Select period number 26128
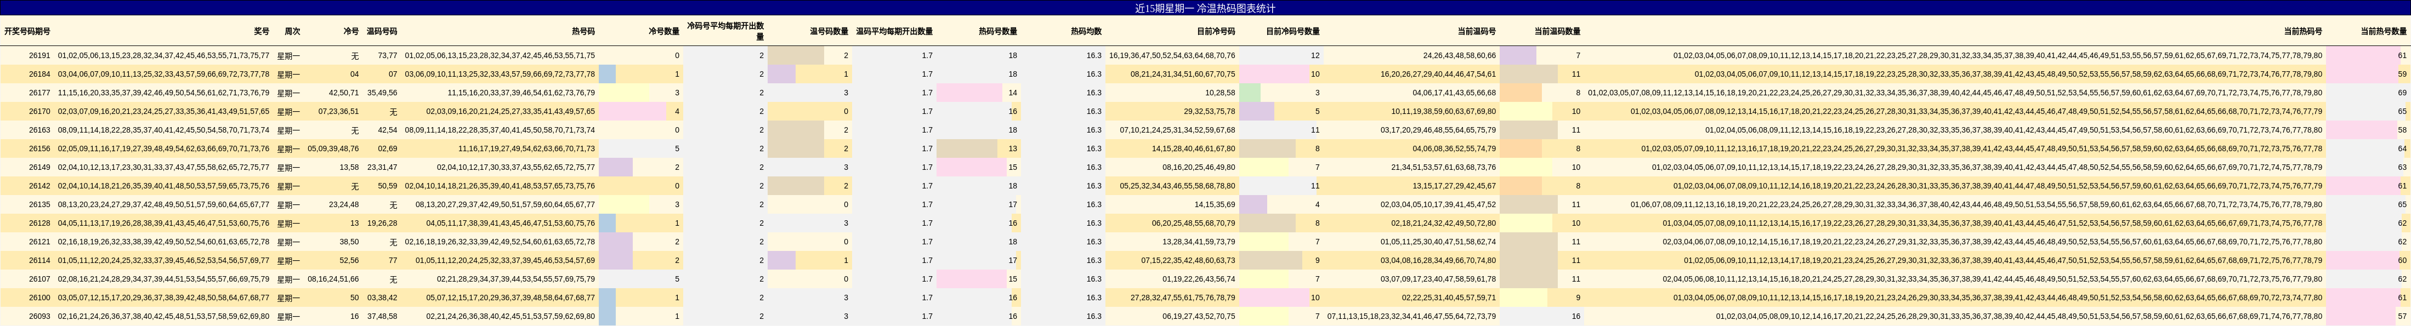The width and height of the screenshot is (2411, 326). [x=39, y=223]
